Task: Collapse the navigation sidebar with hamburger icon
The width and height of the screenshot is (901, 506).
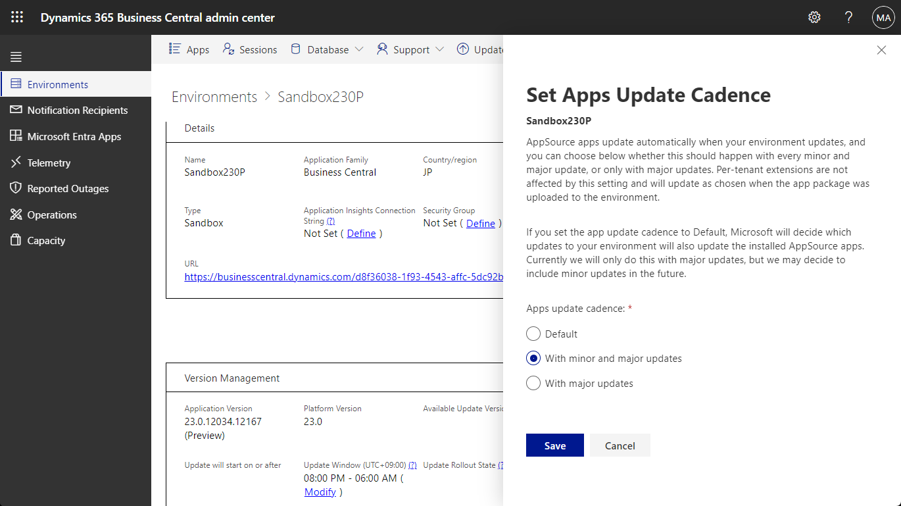Action: pos(16,56)
